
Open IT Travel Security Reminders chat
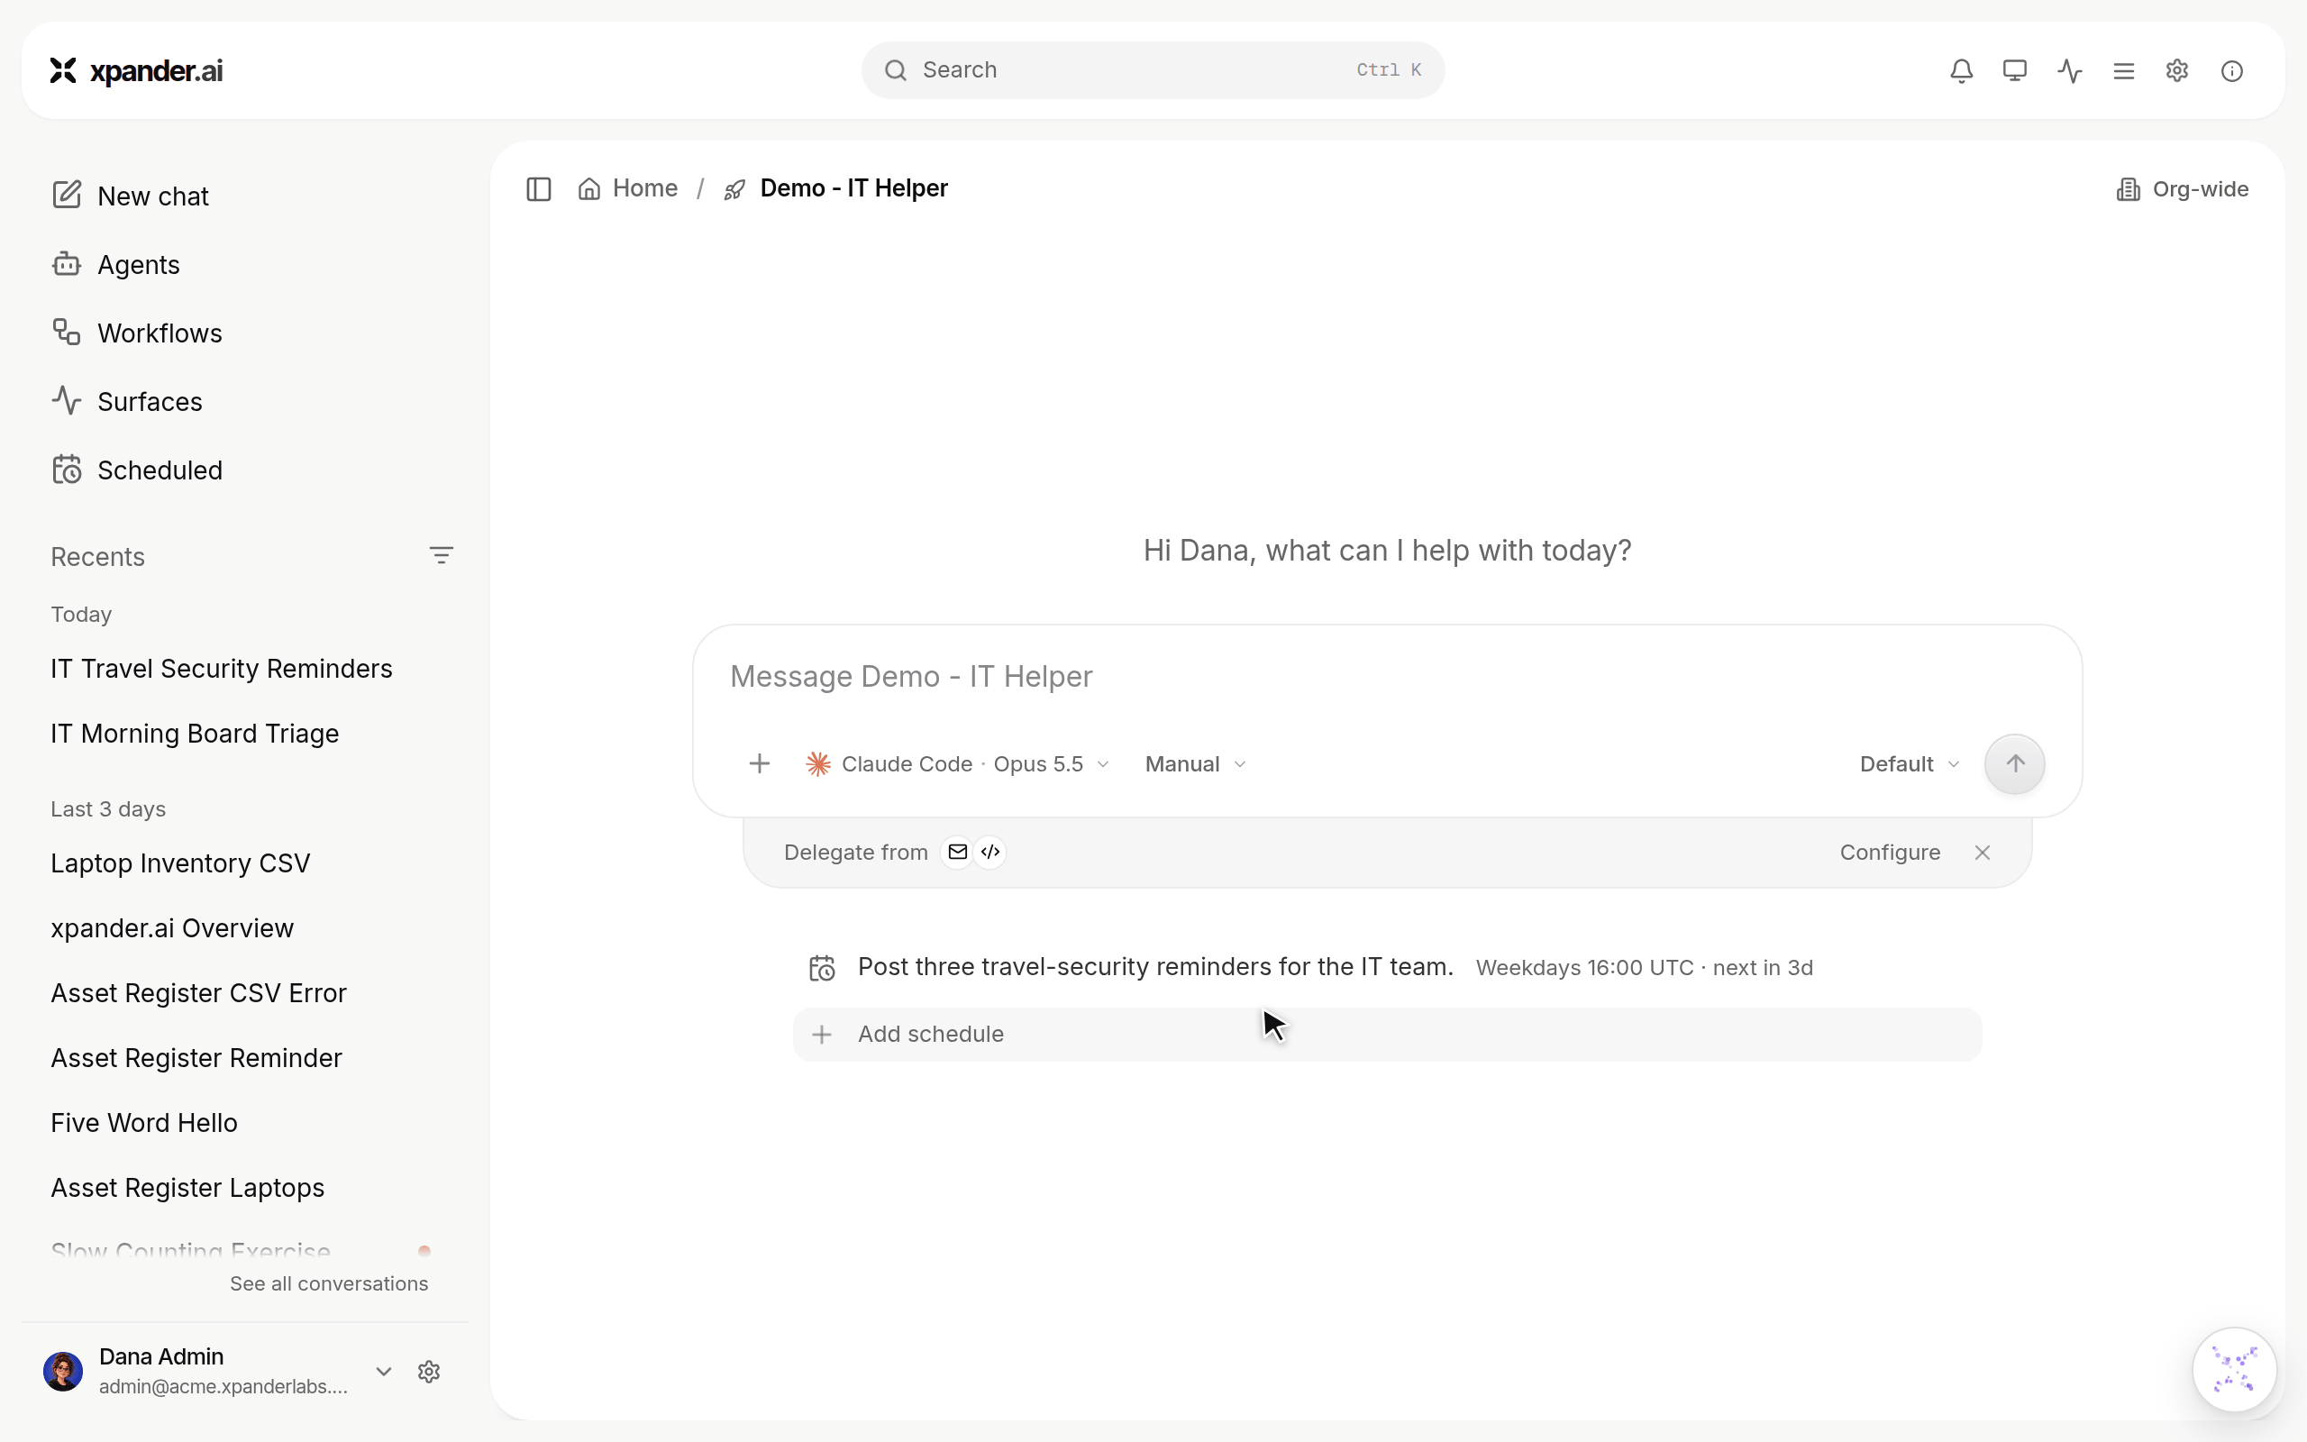[221, 669]
